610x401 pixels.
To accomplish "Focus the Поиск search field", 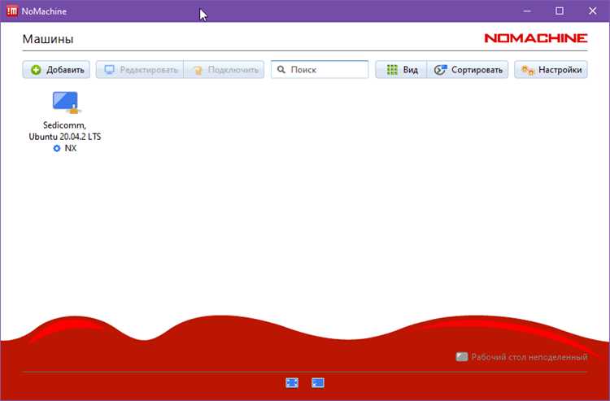I will tap(320, 70).
